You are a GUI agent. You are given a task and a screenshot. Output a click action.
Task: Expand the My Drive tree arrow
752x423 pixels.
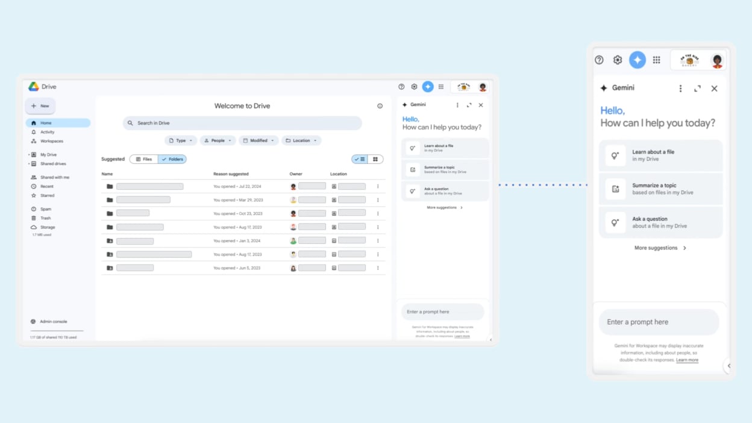tap(29, 155)
